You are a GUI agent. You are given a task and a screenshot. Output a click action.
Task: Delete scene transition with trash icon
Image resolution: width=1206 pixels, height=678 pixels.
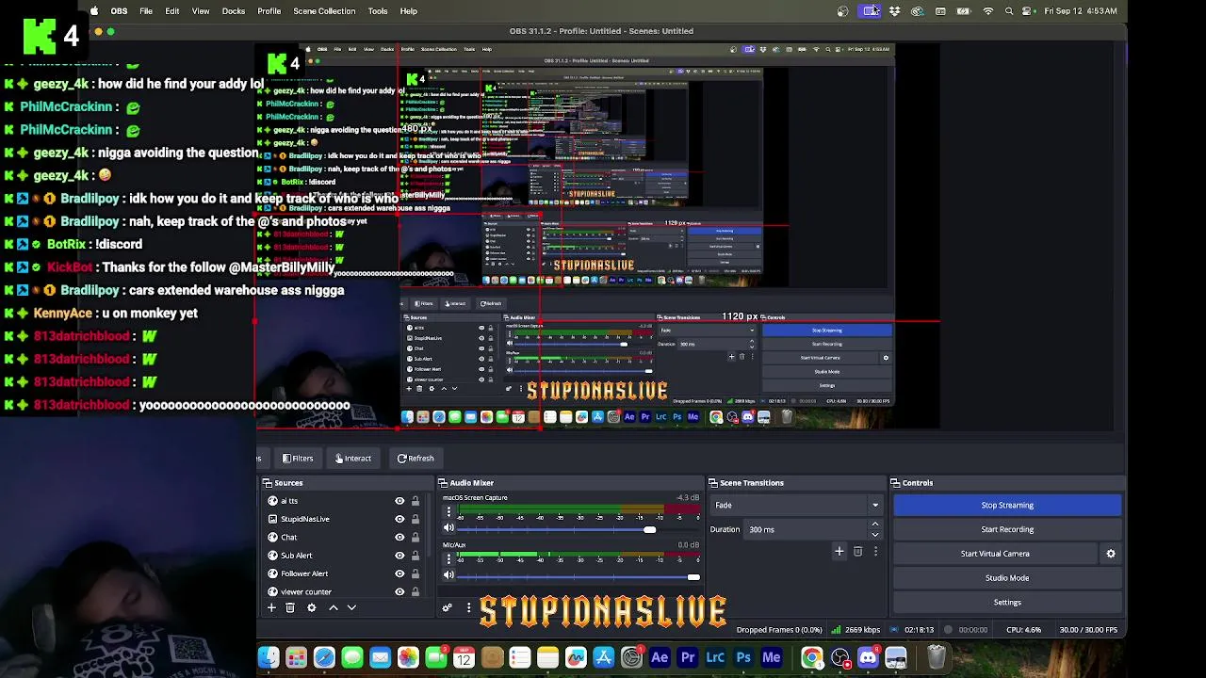coord(857,552)
